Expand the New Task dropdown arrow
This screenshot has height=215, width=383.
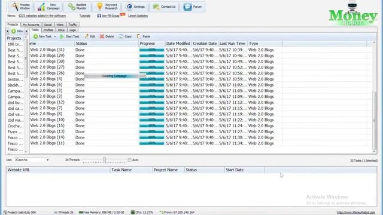click(x=55, y=36)
